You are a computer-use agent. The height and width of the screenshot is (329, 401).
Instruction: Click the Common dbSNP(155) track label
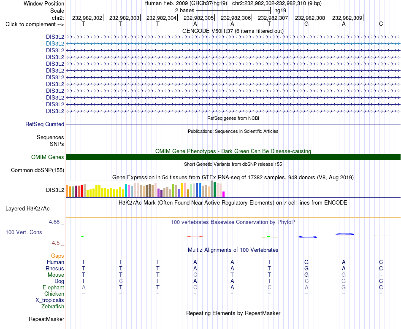point(38,170)
